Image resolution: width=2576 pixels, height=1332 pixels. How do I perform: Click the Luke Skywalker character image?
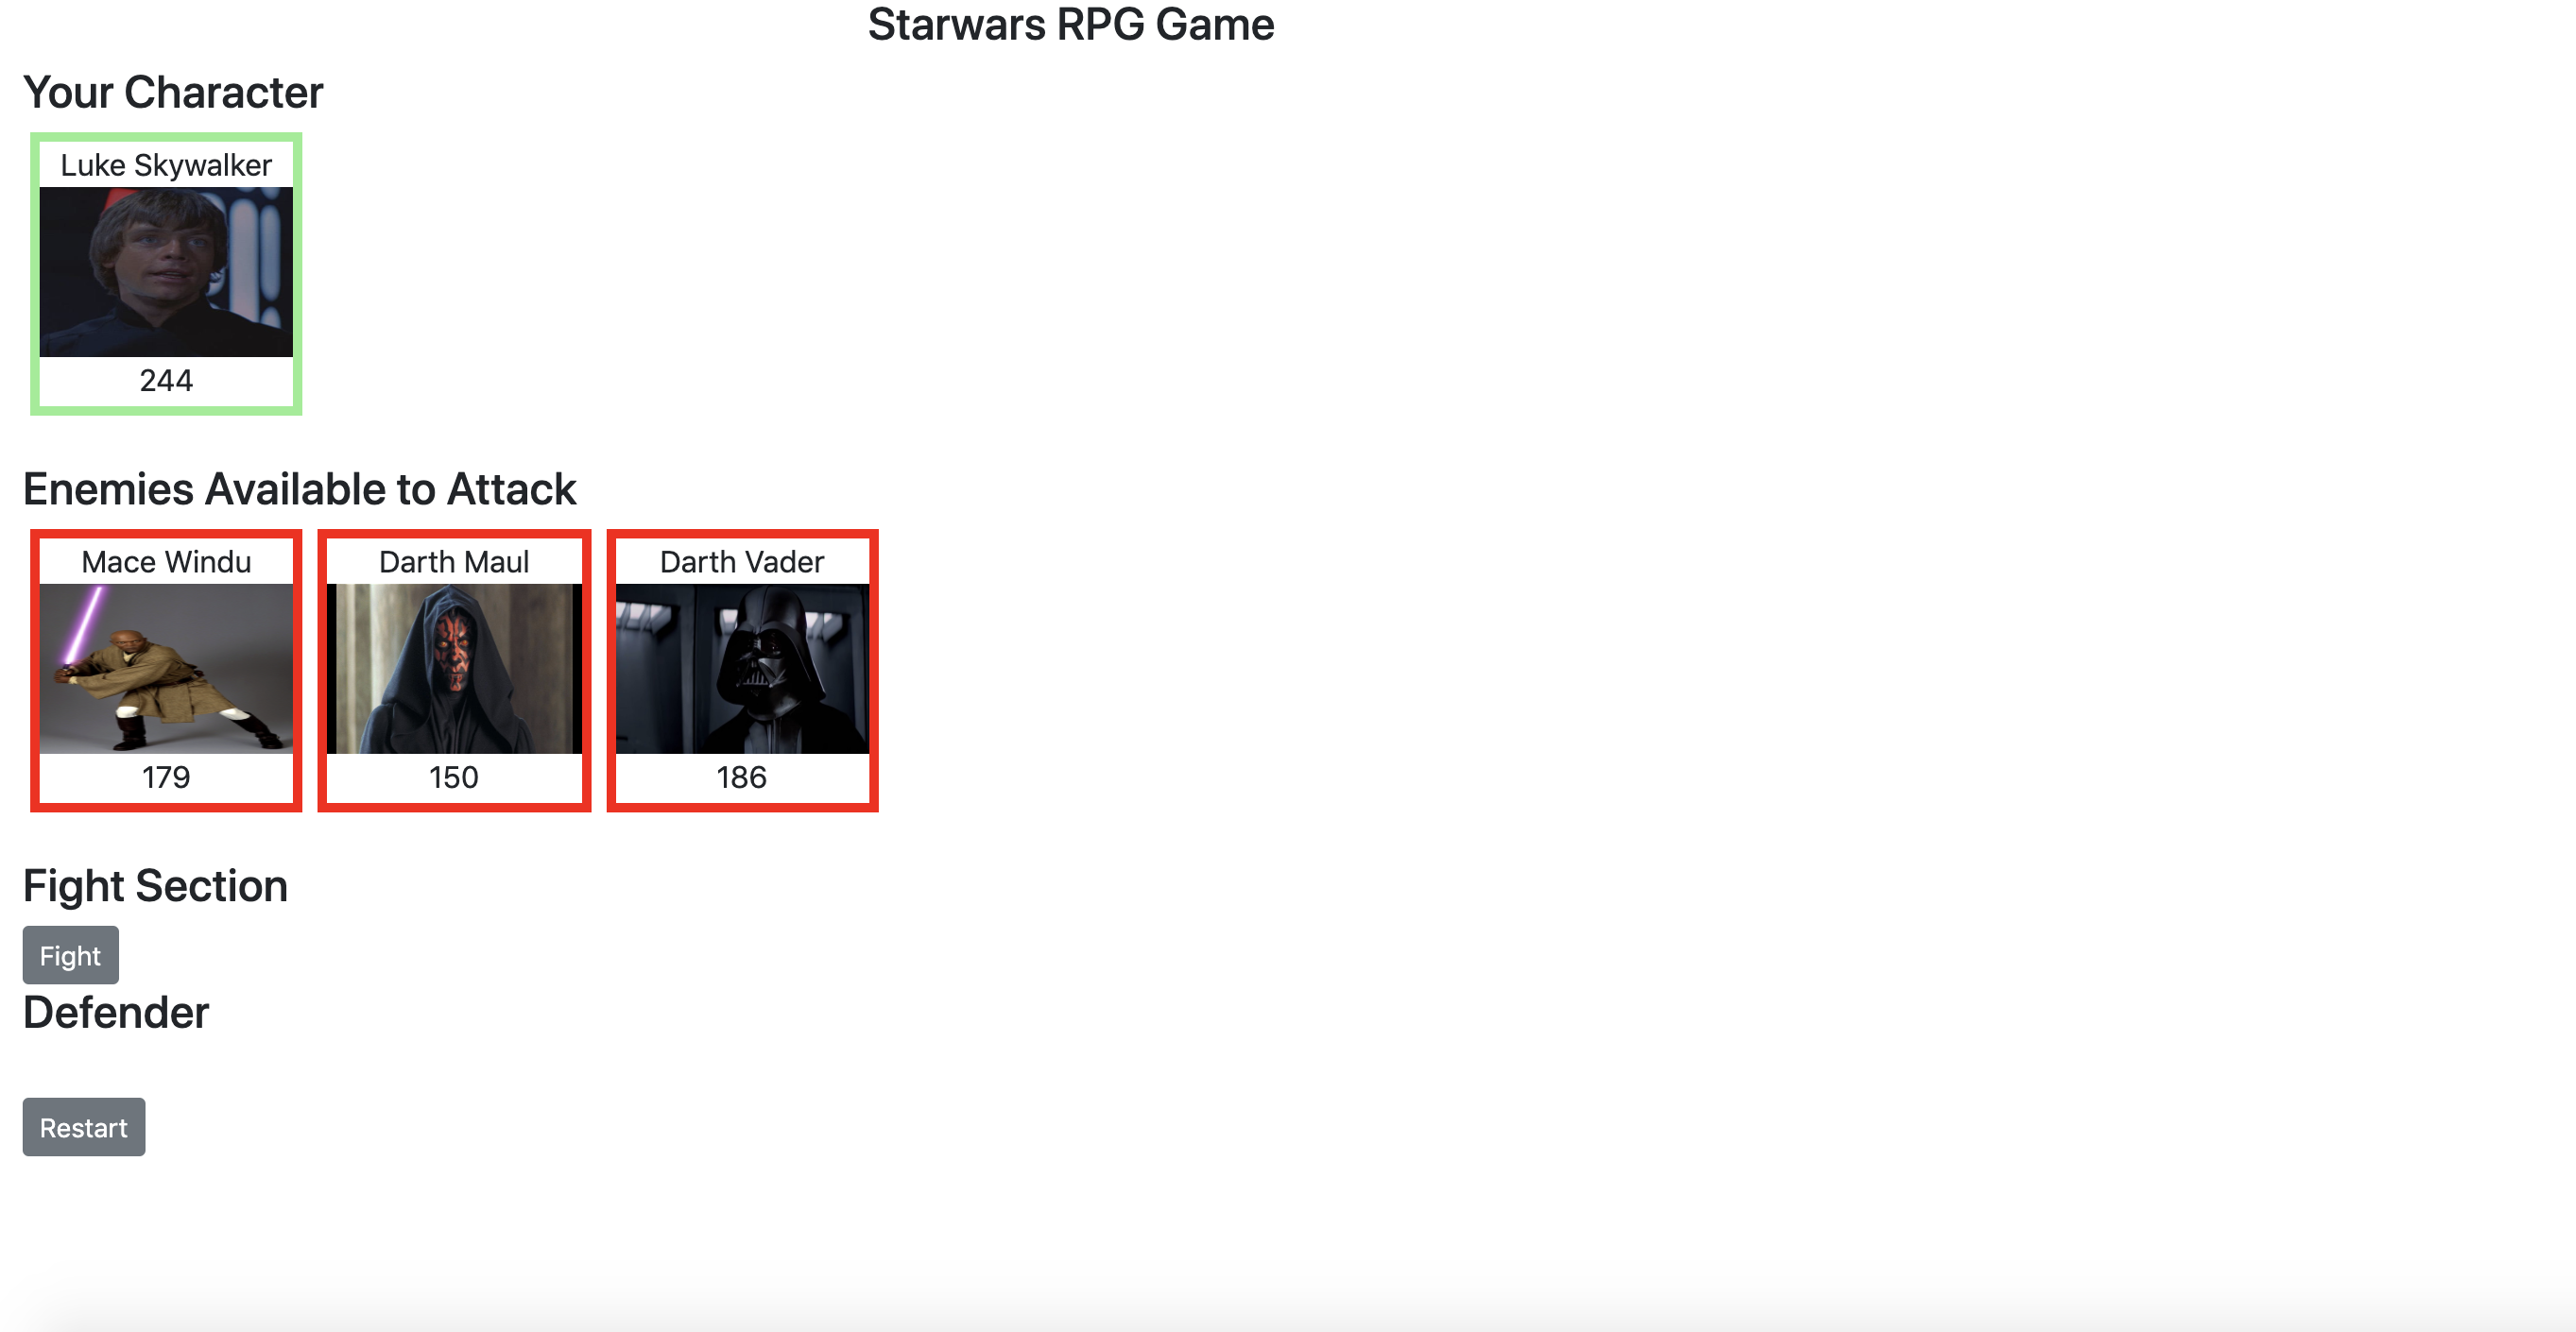click(x=166, y=272)
